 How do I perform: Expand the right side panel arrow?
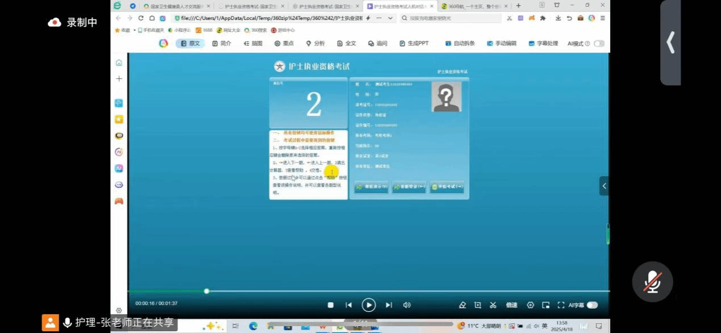click(x=604, y=186)
